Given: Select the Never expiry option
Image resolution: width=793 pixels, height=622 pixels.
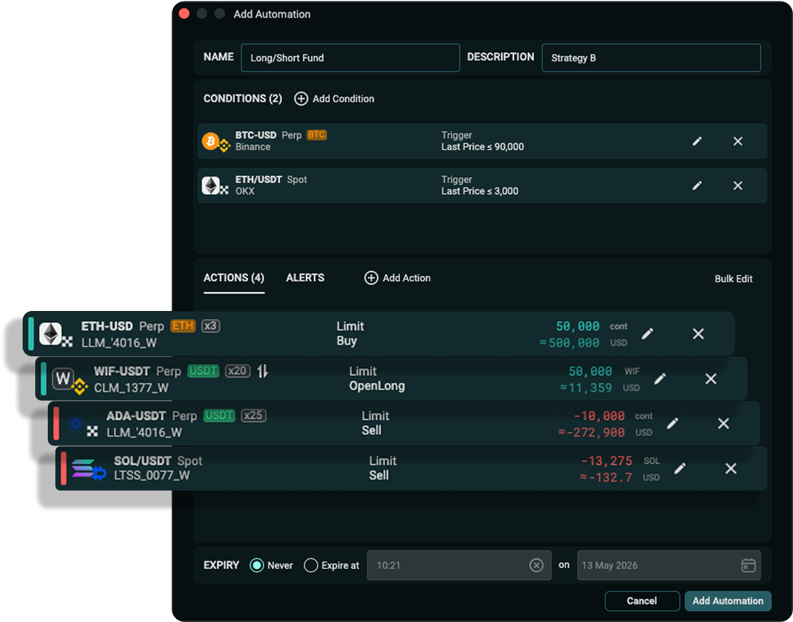Looking at the screenshot, I should pyautogui.click(x=257, y=565).
